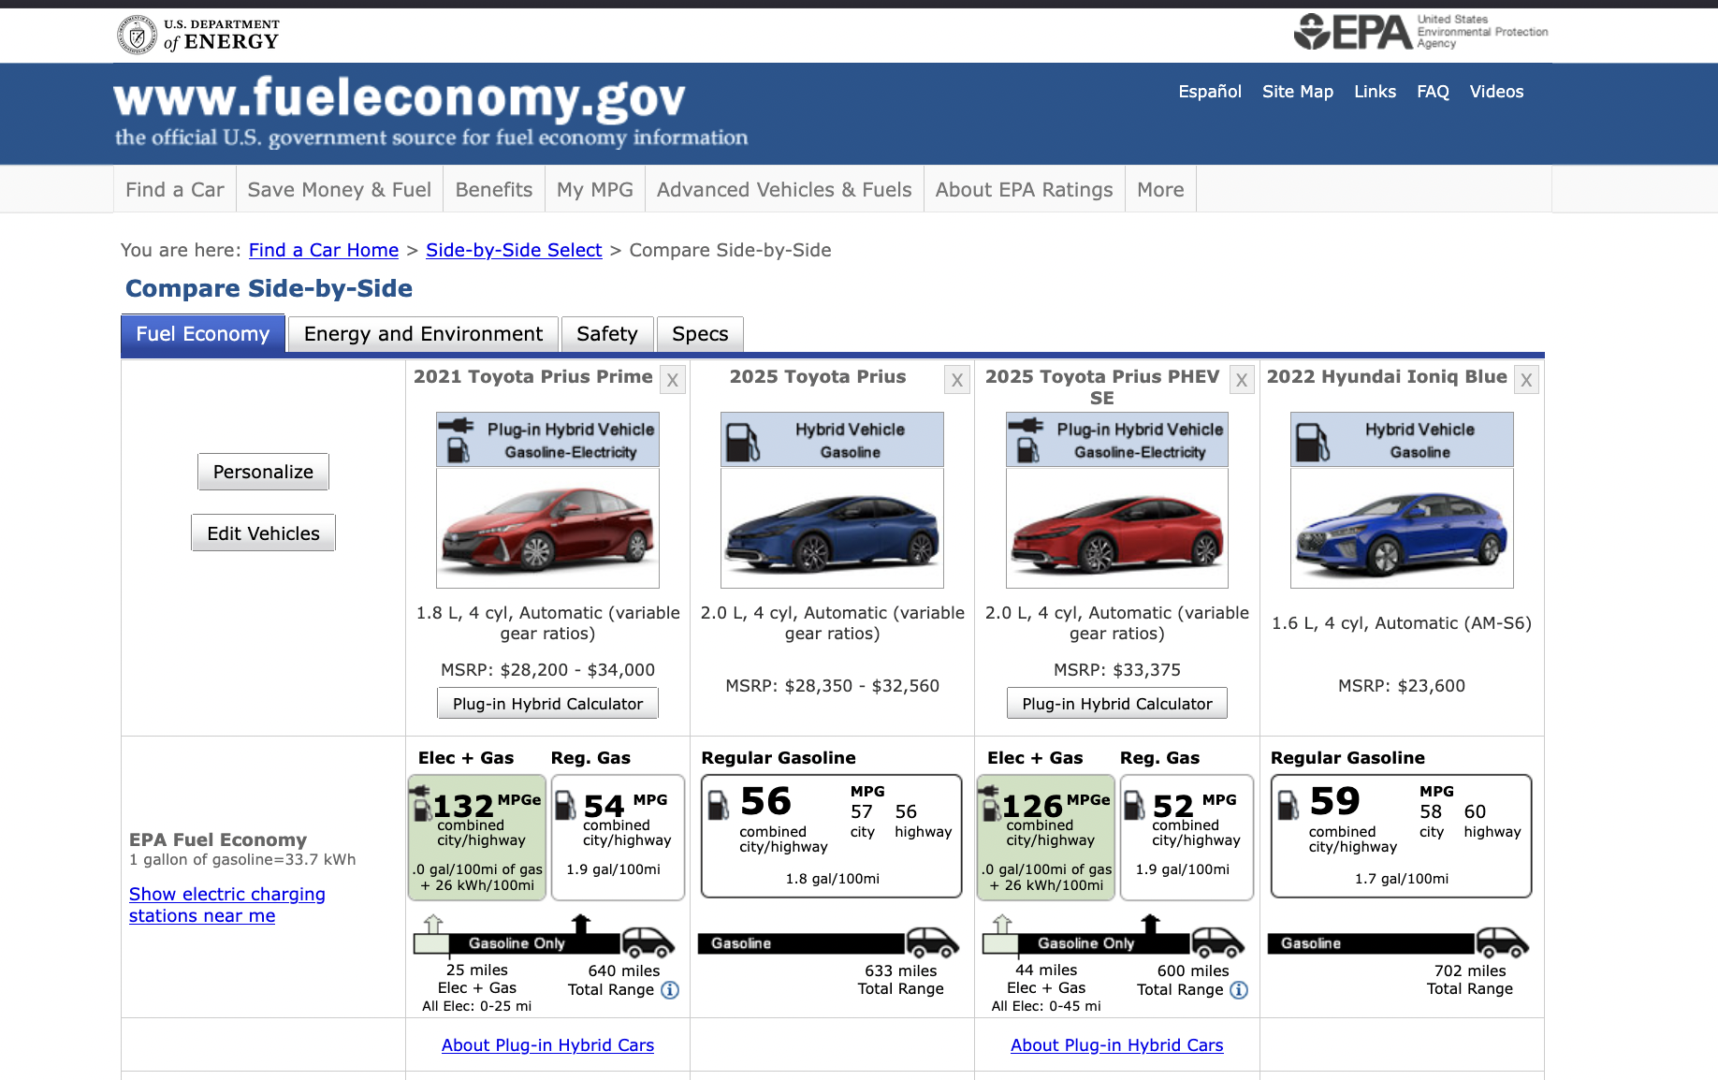This screenshot has width=1718, height=1080.
Task: Click the info icon beside Prius PHEV Total Range
Action: (1240, 990)
